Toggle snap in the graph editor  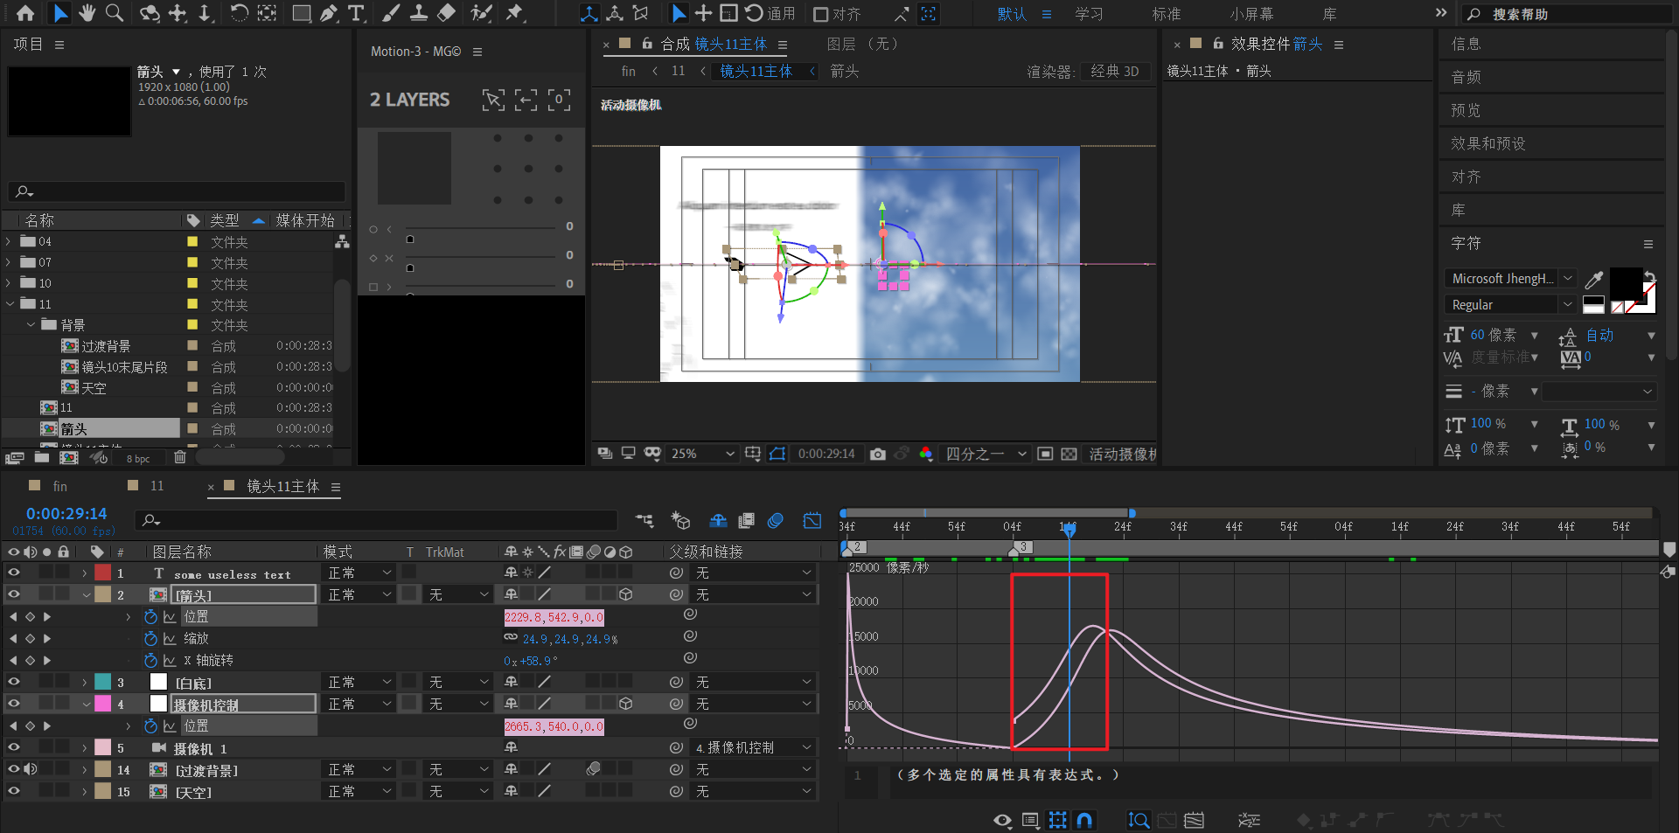point(1084,820)
